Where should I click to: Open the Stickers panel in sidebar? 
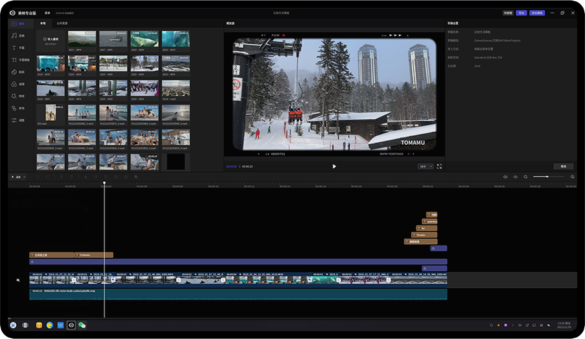[18, 72]
